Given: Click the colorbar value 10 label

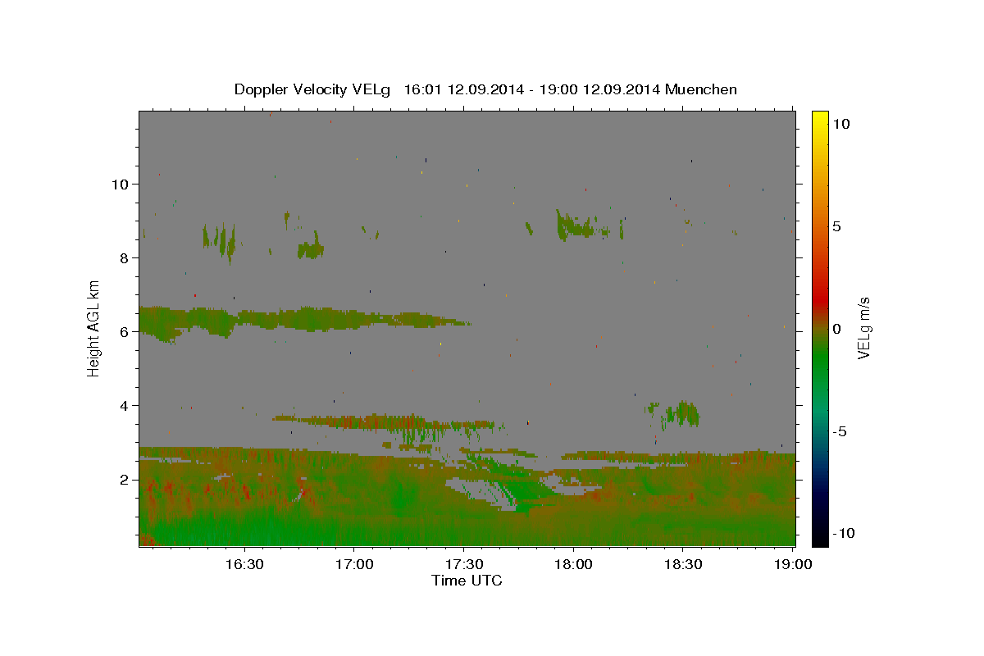Looking at the screenshot, I should pyautogui.click(x=840, y=124).
